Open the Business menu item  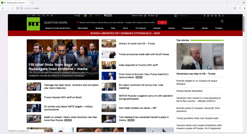pyautogui.click(x=99, y=28)
